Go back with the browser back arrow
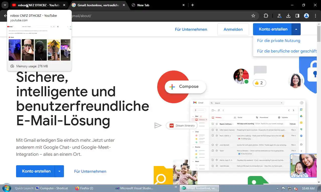This screenshot has height=192, width=321. click(x=6, y=16)
